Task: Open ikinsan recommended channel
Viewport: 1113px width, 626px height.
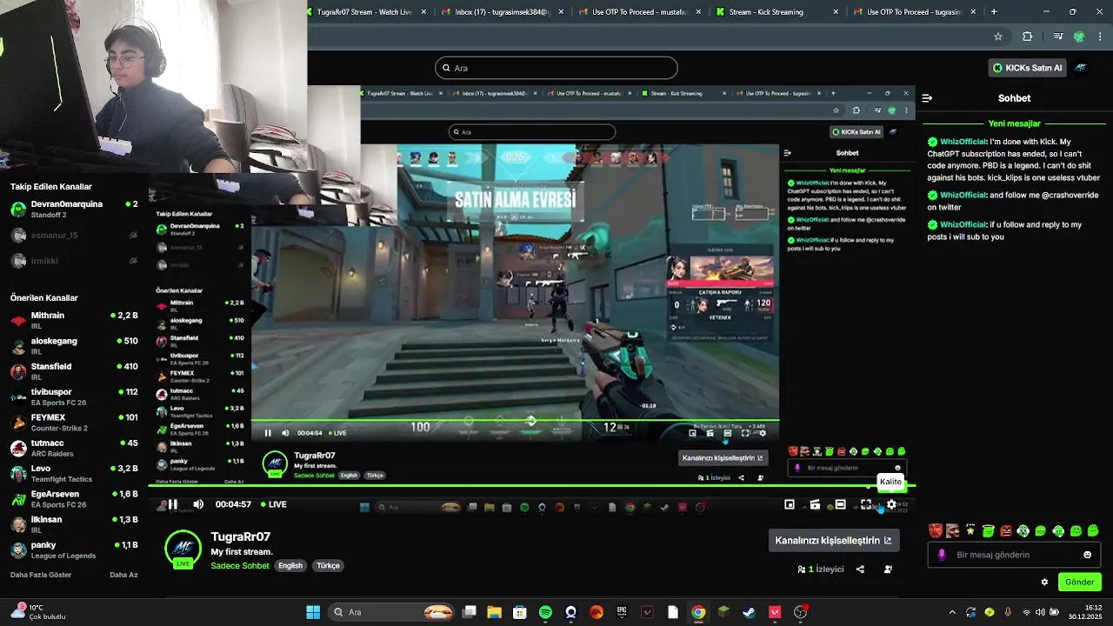Action: coord(74,524)
